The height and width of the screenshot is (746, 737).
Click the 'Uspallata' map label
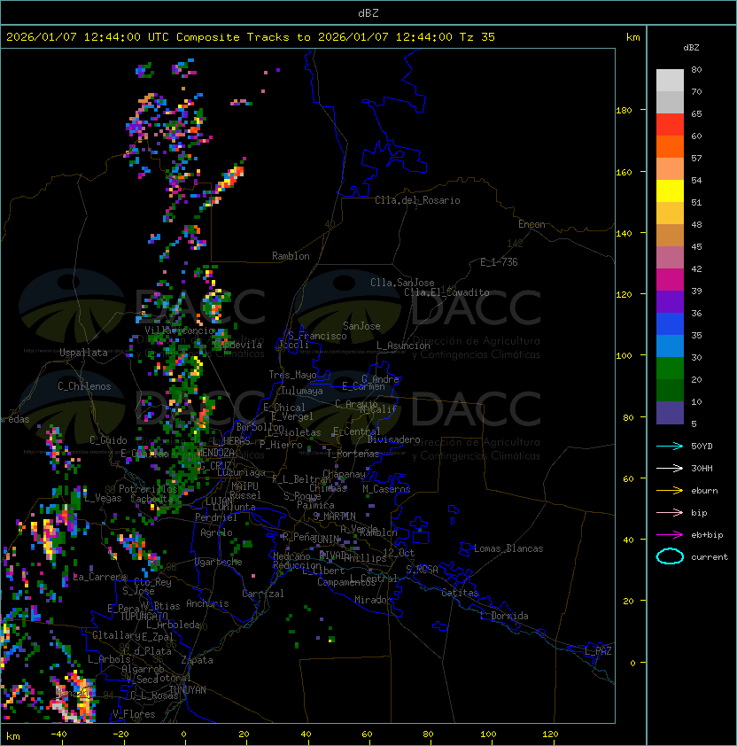click(83, 353)
